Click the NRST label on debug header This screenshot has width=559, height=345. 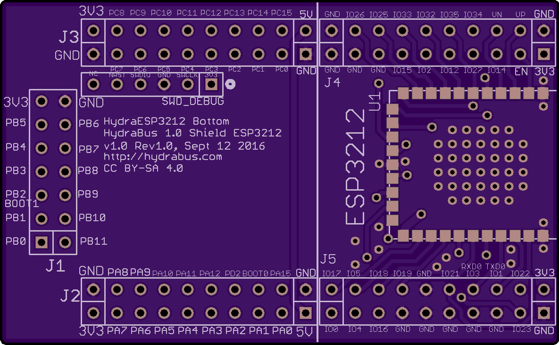coord(117,75)
